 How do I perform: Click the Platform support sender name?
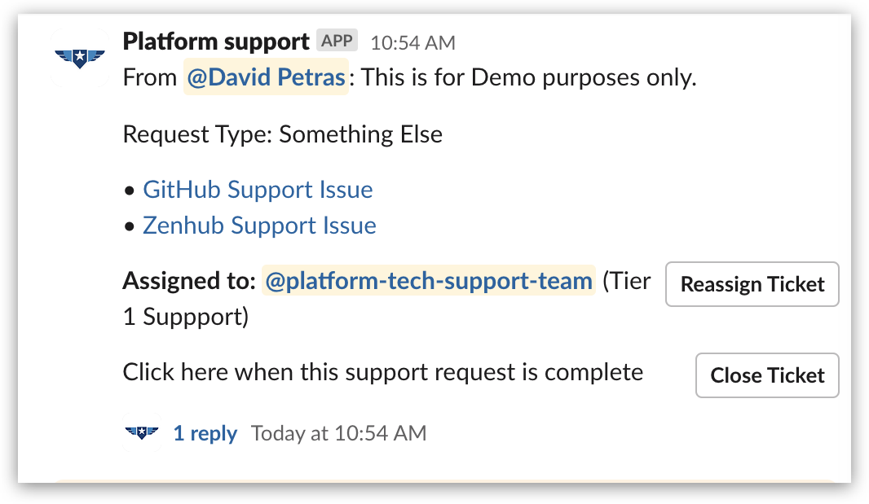[x=216, y=41]
